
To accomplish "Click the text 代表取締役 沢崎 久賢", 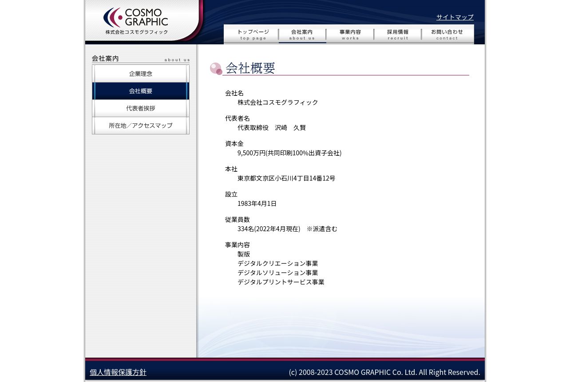I will point(272,128).
